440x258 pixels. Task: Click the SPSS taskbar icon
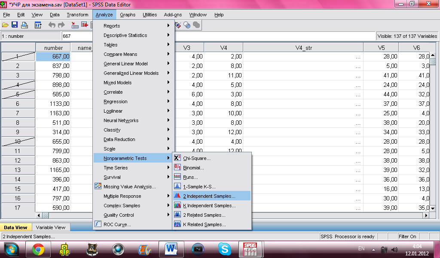[x=250, y=249]
